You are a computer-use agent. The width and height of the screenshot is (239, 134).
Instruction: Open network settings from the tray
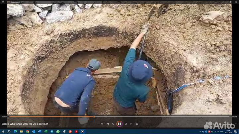215,132
